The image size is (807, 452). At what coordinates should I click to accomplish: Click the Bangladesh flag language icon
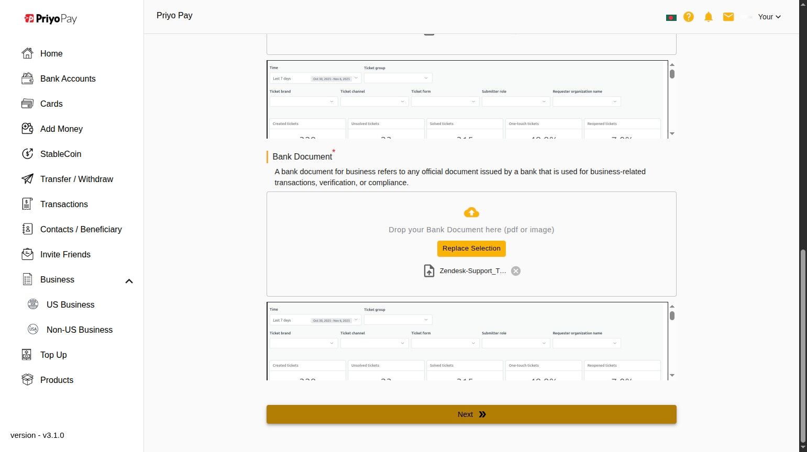671,17
